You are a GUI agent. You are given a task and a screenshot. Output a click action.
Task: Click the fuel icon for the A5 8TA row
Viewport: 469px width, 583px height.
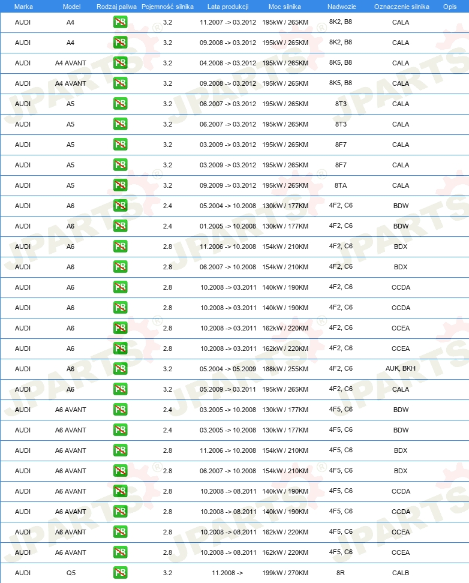tap(120, 185)
